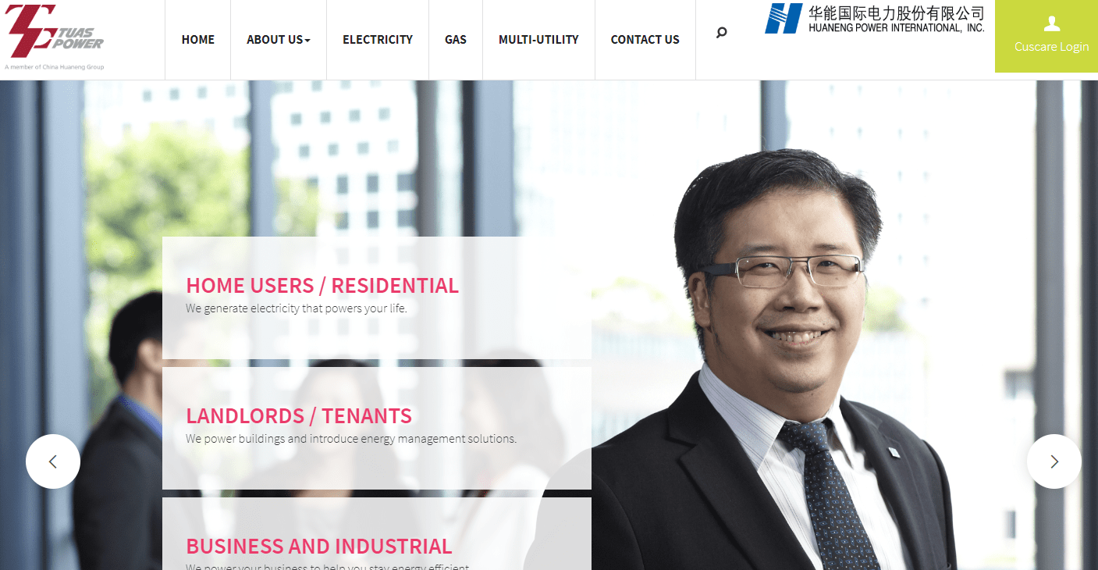
Task: Open the Contact Us page
Action: click(x=645, y=40)
